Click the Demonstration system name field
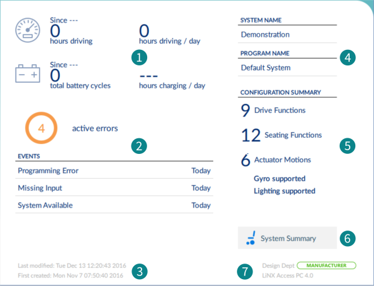 [287, 34]
